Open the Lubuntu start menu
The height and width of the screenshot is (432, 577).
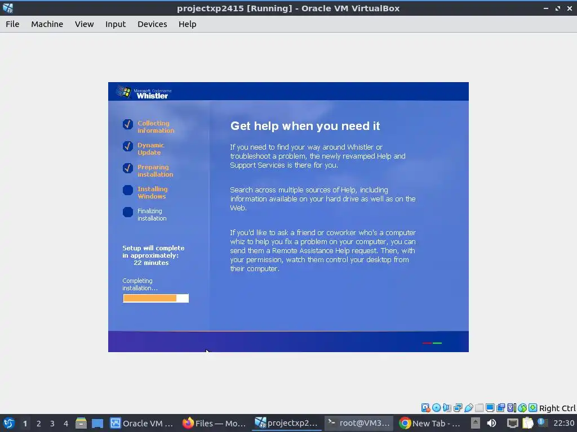(x=9, y=423)
